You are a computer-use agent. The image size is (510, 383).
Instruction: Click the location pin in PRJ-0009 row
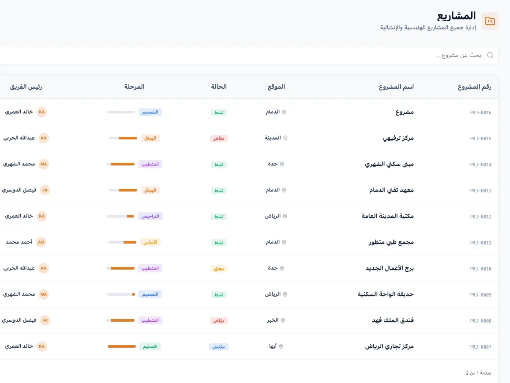coord(285,294)
